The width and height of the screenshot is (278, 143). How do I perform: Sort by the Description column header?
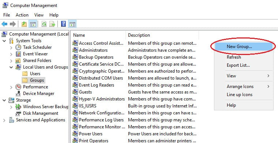(162, 35)
